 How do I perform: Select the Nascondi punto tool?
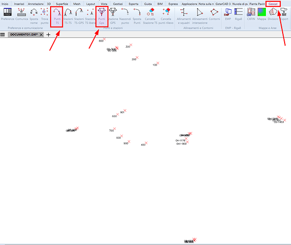click(125, 16)
